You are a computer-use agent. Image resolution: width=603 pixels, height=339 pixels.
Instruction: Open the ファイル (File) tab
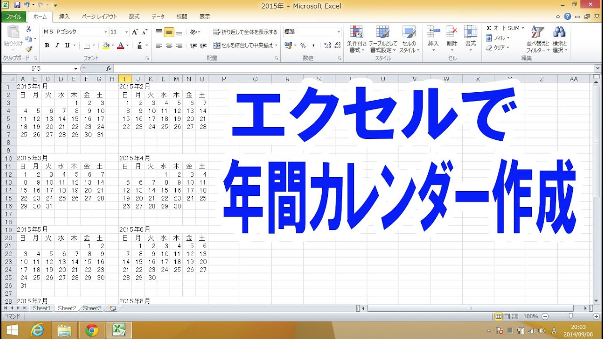point(13,16)
